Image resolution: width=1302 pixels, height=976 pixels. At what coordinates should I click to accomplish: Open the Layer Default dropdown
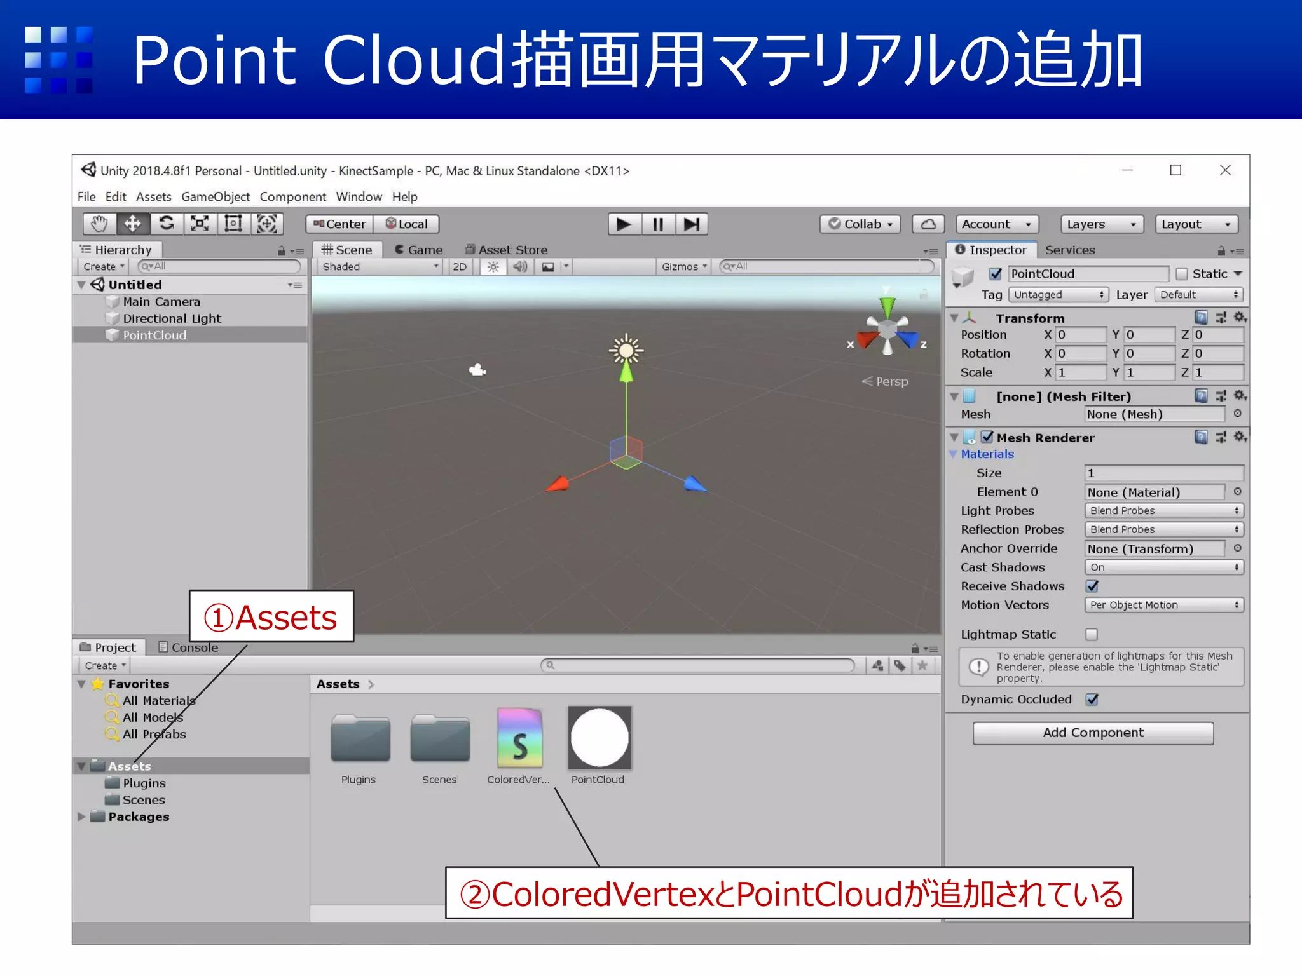click(x=1199, y=295)
